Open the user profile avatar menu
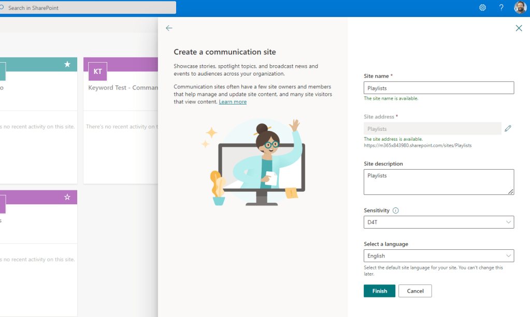Viewport: 530px width, 317px height. [520, 8]
